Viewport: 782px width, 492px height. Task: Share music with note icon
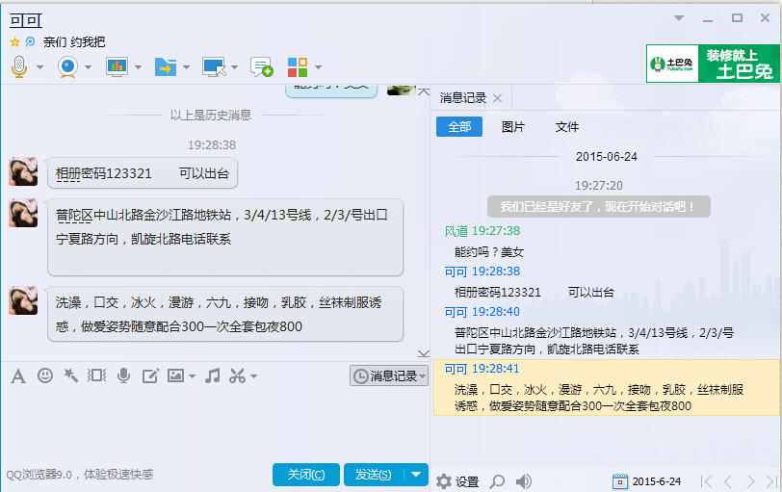213,375
